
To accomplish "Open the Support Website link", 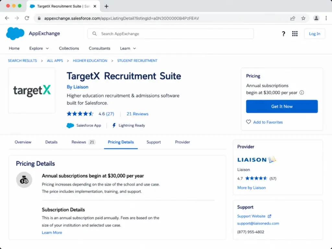I will pos(251,216).
